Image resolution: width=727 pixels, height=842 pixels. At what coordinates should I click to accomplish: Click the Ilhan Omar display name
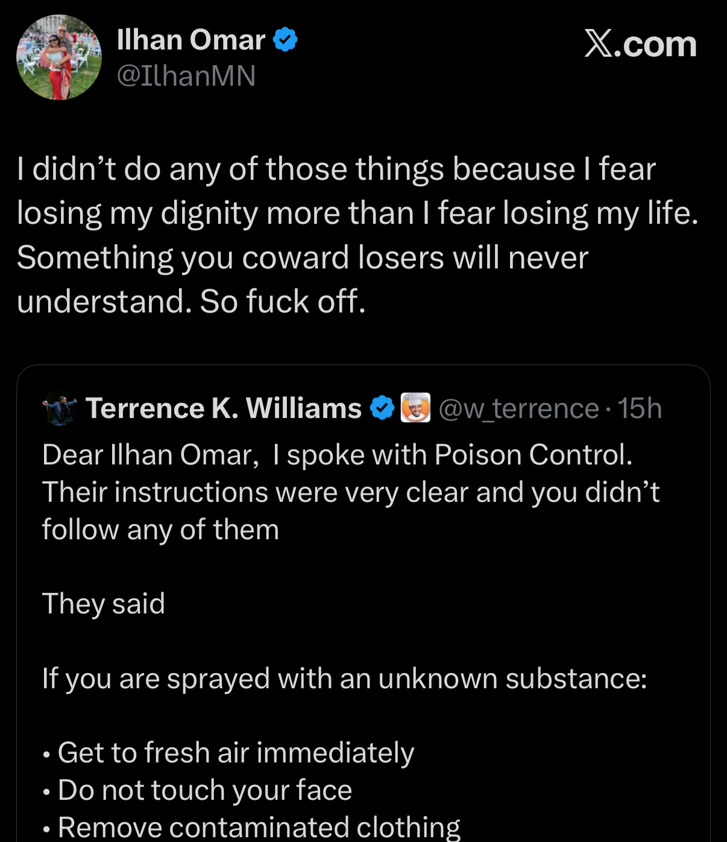click(190, 40)
